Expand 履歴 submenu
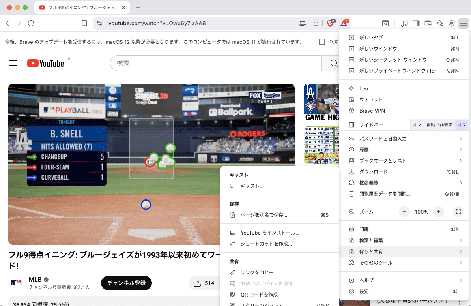The image size is (471, 306). 405,150
